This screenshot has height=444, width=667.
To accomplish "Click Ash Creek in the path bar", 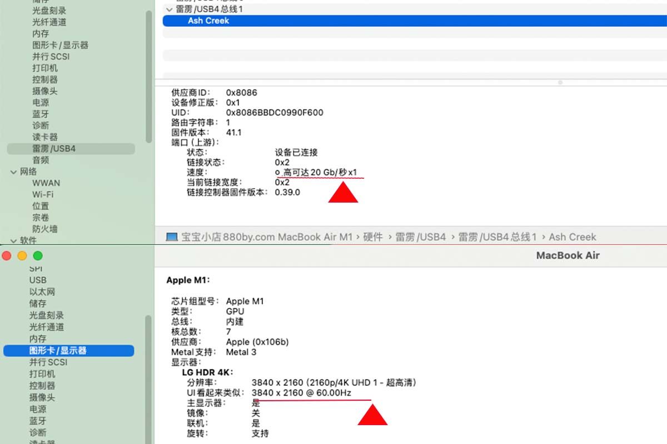I will pyautogui.click(x=573, y=237).
